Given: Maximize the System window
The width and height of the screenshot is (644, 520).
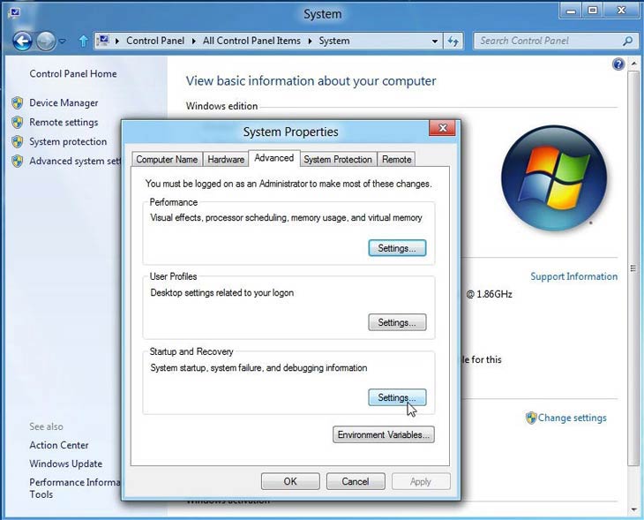Looking at the screenshot, I should coord(593,11).
